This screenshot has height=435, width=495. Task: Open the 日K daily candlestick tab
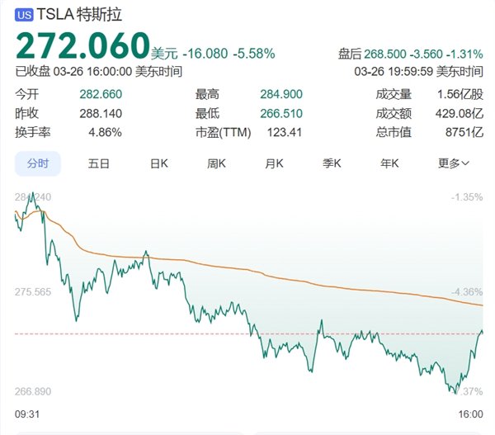click(158, 163)
